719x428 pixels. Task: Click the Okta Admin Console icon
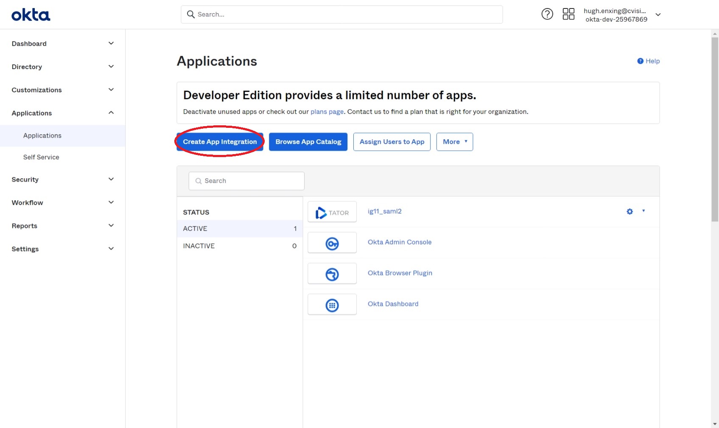tap(332, 243)
